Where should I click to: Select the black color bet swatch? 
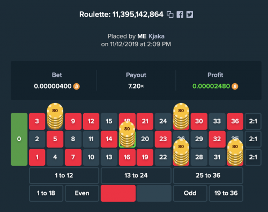click(x=154, y=193)
